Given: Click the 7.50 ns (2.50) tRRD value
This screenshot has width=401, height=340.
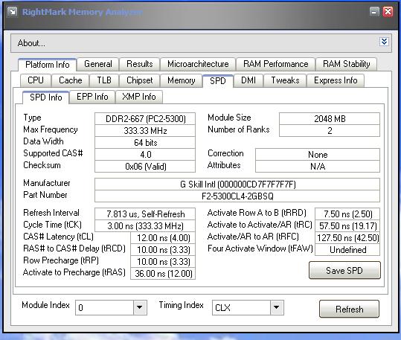Looking at the screenshot, I should click(x=347, y=214).
